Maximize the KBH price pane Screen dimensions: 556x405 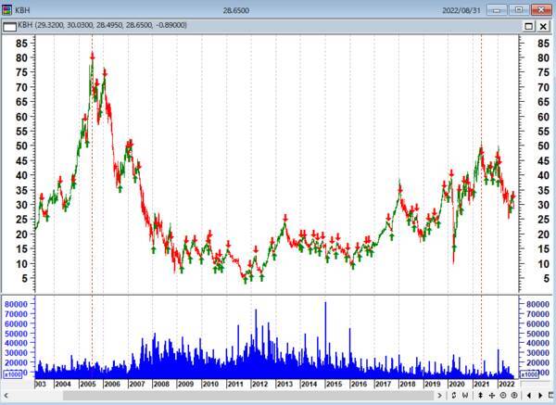(x=528, y=26)
